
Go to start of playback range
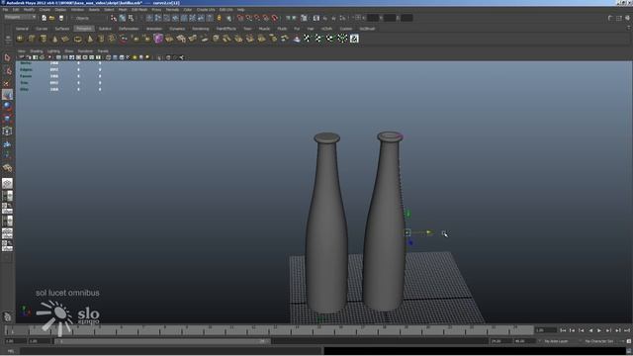(x=563, y=330)
